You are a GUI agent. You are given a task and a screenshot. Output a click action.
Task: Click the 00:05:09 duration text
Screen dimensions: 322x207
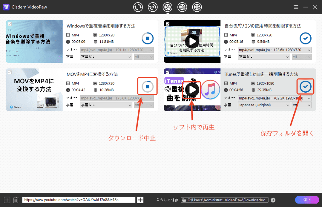tap(78, 42)
